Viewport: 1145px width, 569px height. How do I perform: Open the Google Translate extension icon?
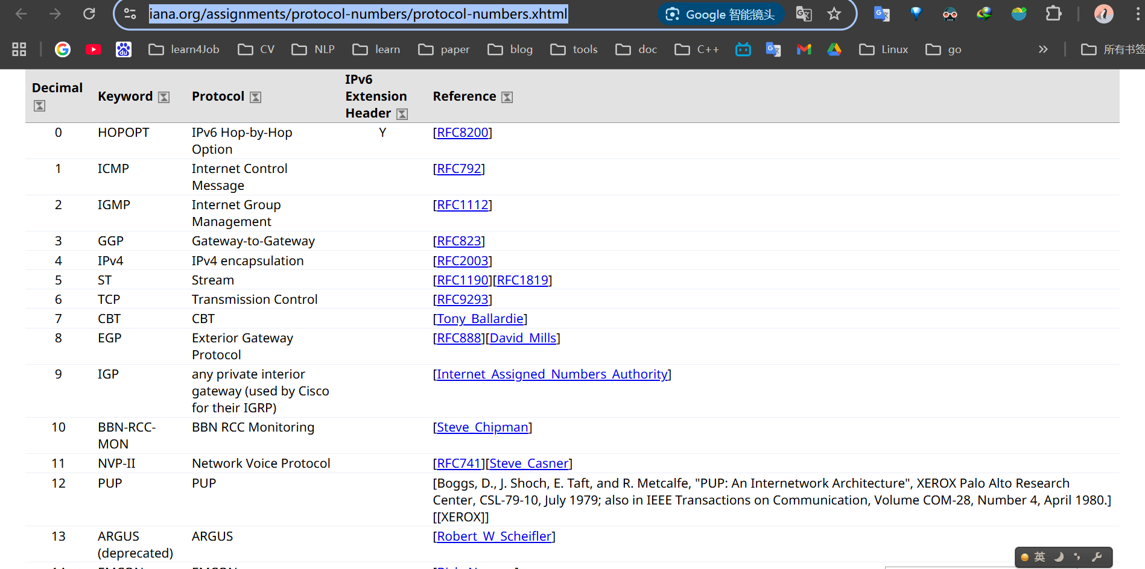882,14
